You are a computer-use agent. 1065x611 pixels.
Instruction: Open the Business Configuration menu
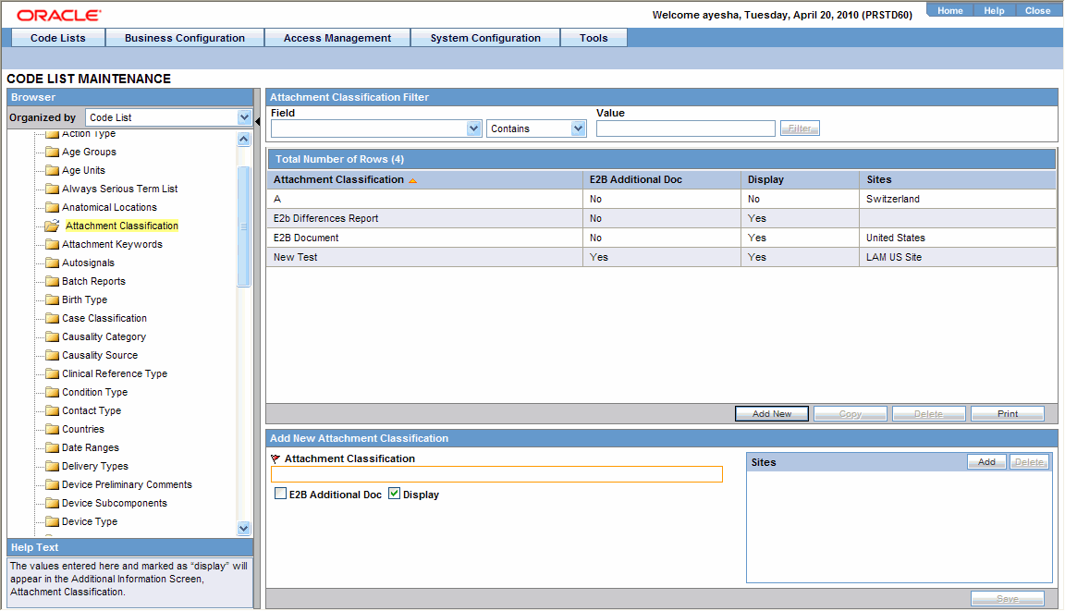pyautogui.click(x=185, y=38)
